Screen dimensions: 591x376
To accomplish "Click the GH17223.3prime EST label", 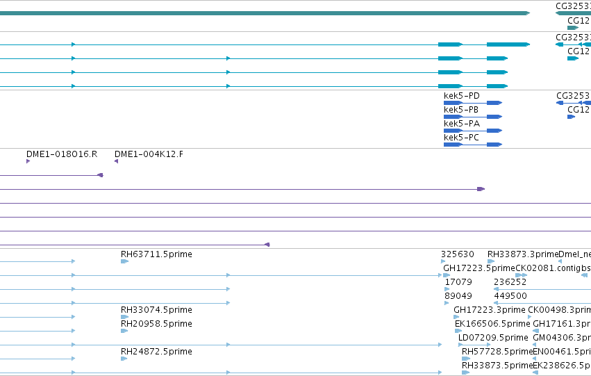I will coord(489,309).
